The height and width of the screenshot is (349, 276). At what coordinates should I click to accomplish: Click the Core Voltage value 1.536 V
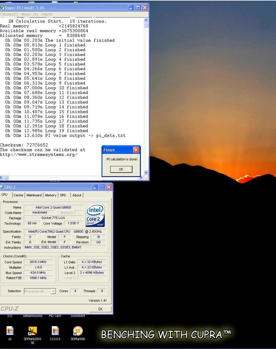pyautogui.click(x=73, y=223)
